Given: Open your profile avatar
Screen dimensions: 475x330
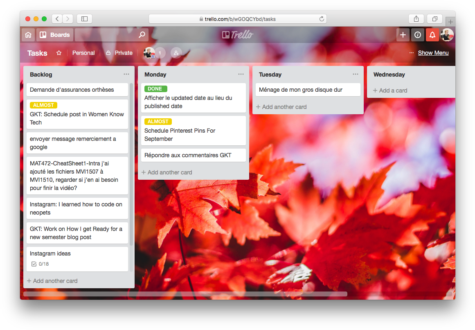Looking at the screenshot, I should (x=447, y=35).
